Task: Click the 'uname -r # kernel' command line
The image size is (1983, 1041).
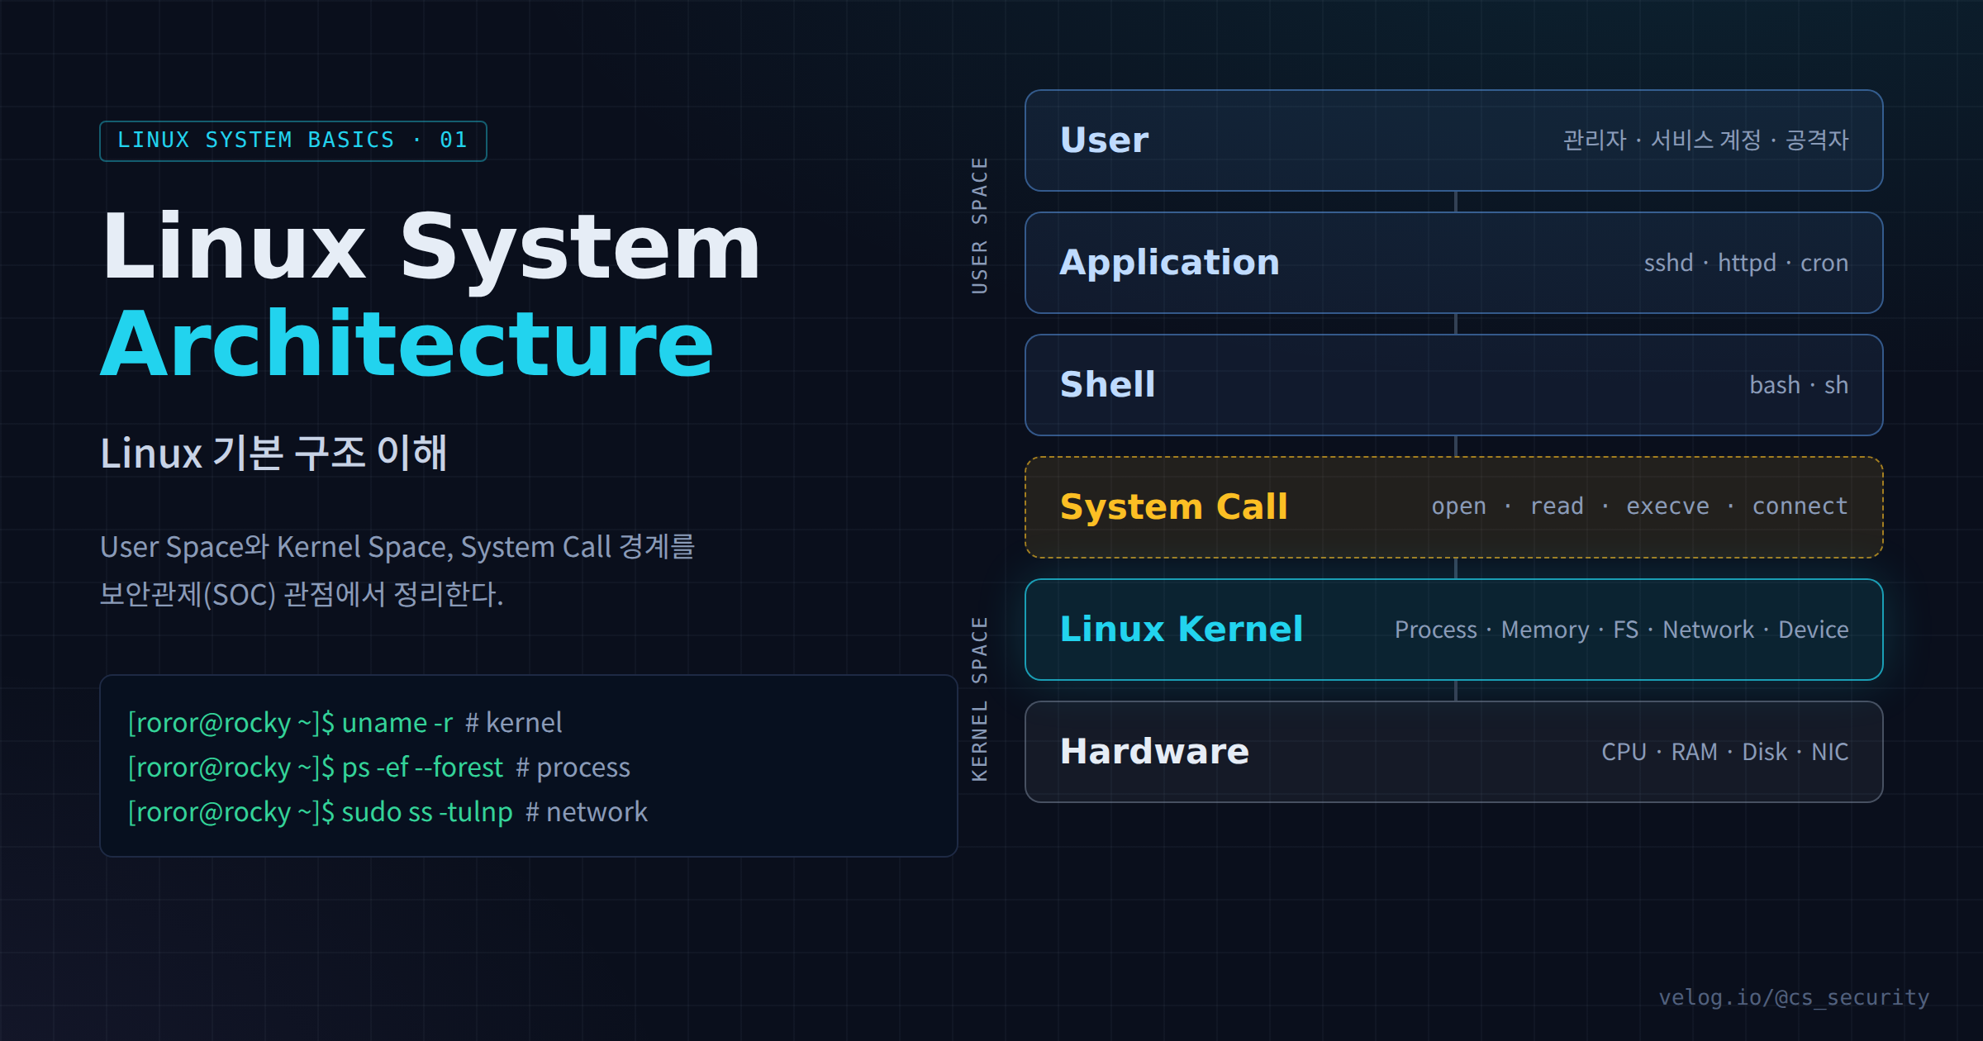Action: coord(345,722)
